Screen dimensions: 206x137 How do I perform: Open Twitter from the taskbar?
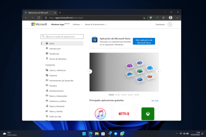[116, 134]
